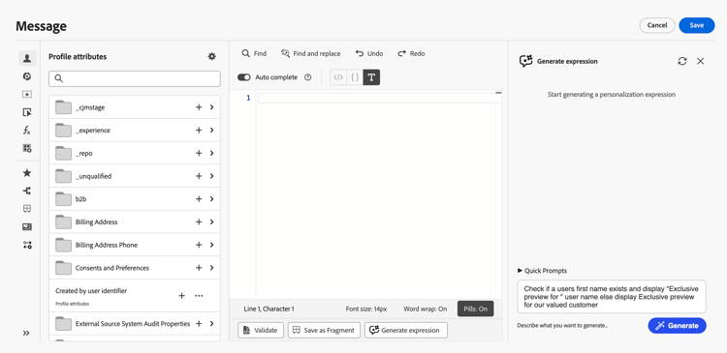Image resolution: width=727 pixels, height=353 pixels.
Task: Open the offer star-card sidebar icon
Action: [x=27, y=95]
